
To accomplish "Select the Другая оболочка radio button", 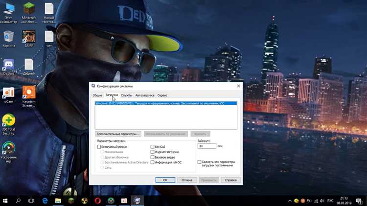I will pyautogui.click(x=102, y=157).
